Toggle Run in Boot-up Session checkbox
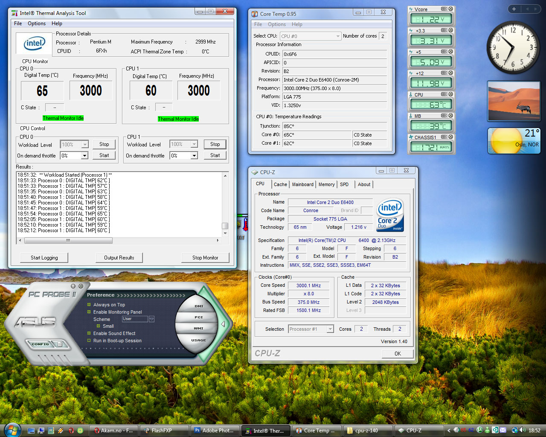This screenshot has width=546, height=437. click(x=89, y=341)
